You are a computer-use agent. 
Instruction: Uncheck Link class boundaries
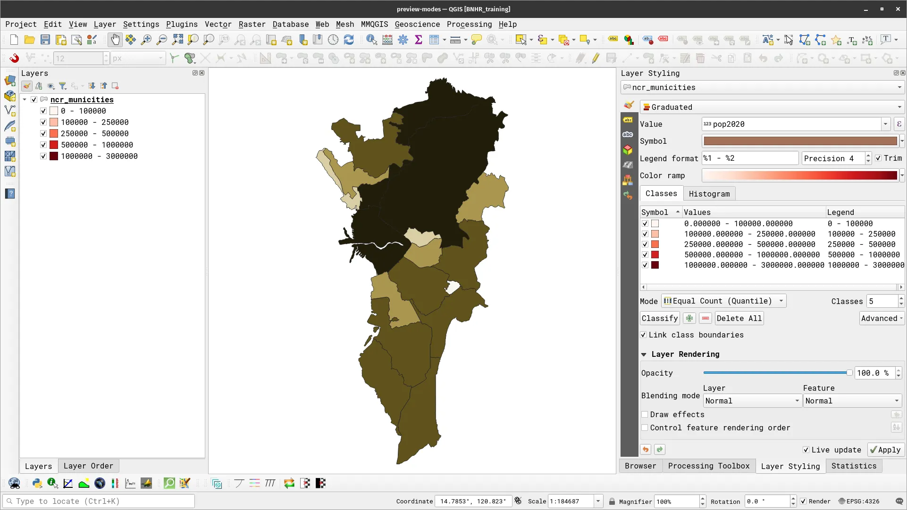click(643, 335)
